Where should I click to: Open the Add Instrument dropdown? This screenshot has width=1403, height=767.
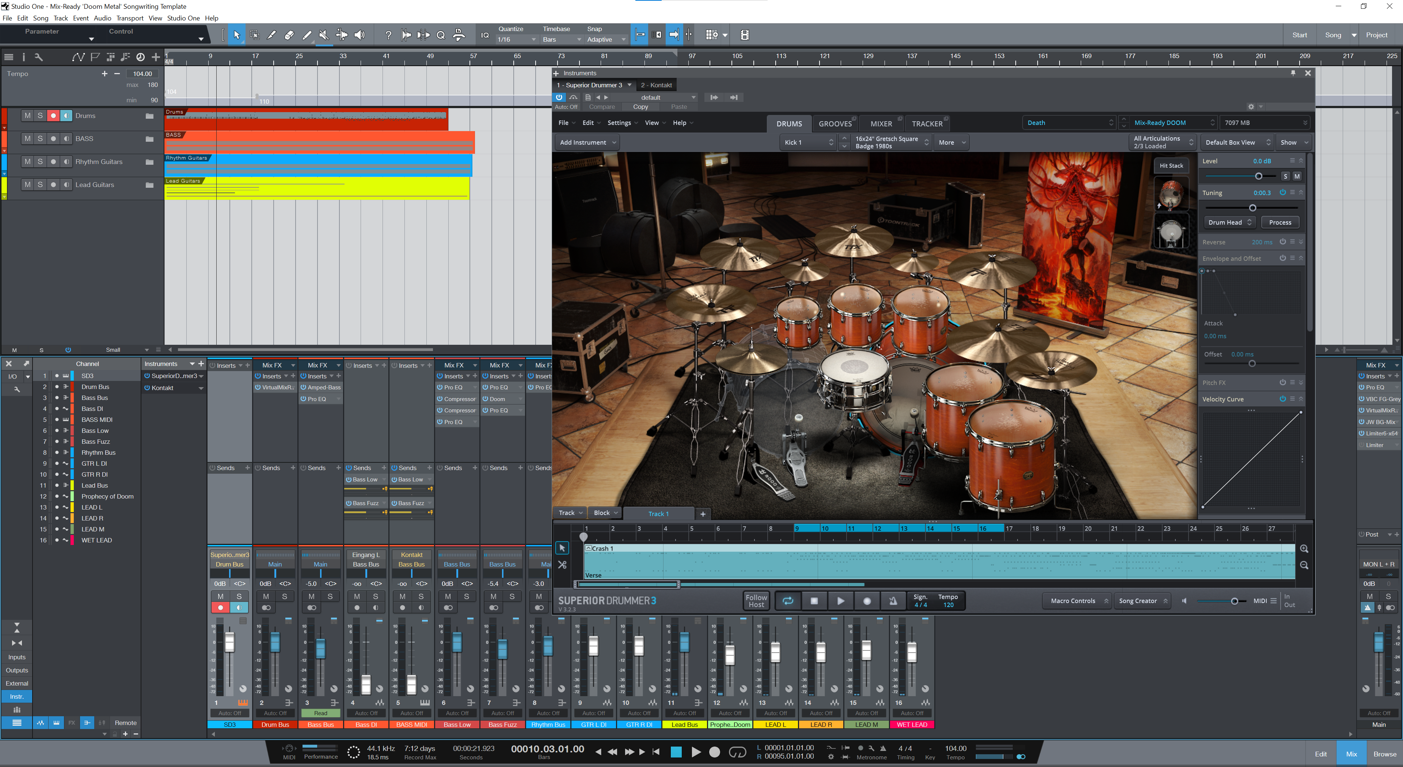tap(588, 142)
